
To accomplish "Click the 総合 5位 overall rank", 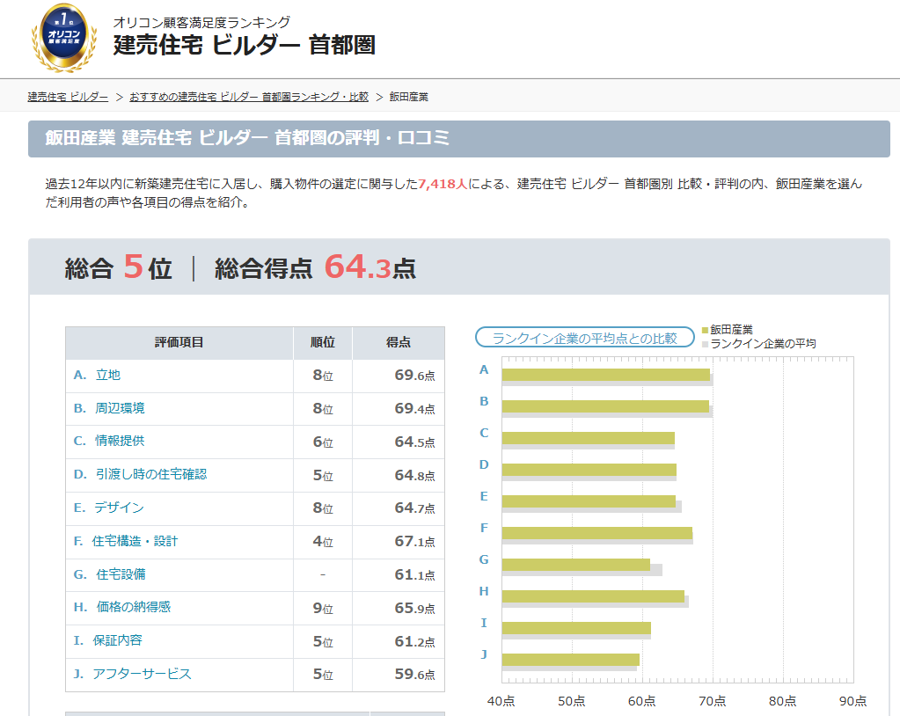I will coord(118,267).
